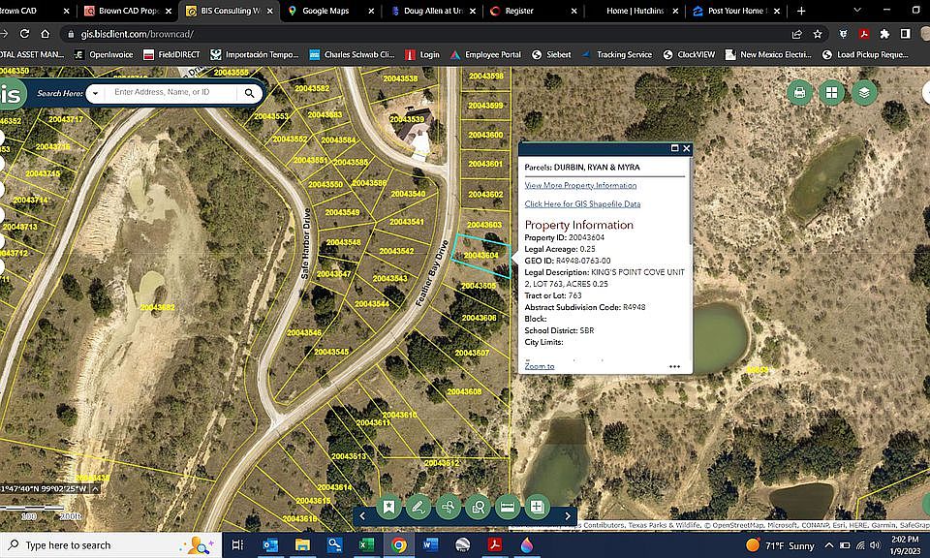Reload the page with browser refresh icon
Screen dimensions: 930x558
point(24,34)
